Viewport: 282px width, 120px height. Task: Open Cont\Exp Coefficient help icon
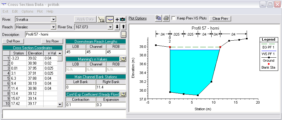[123, 94]
